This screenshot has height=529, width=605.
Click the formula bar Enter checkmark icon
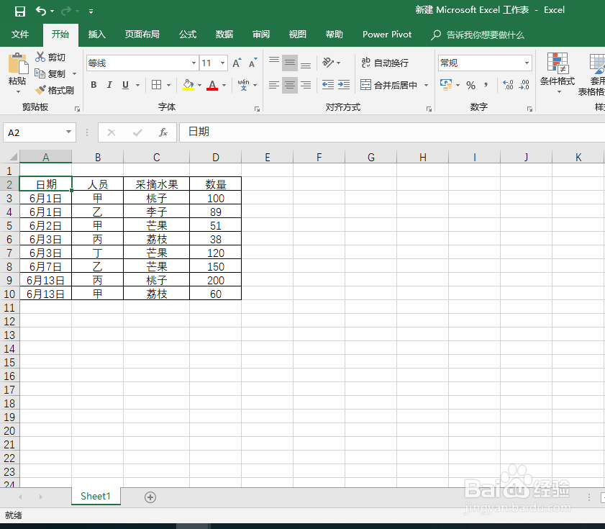[137, 133]
